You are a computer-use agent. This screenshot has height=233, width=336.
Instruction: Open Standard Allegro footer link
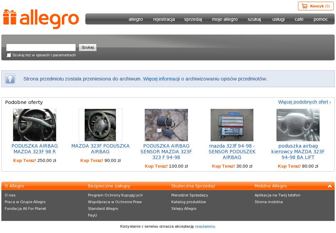coord(103,209)
